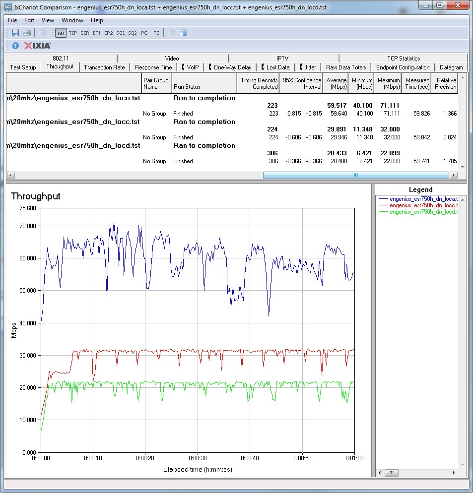Switch to the Throughput tab

[60, 66]
